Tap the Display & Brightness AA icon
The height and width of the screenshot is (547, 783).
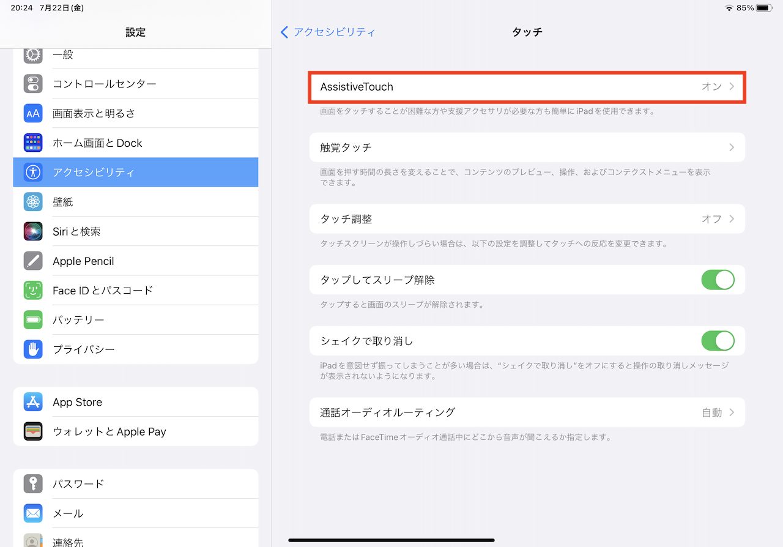pos(33,113)
